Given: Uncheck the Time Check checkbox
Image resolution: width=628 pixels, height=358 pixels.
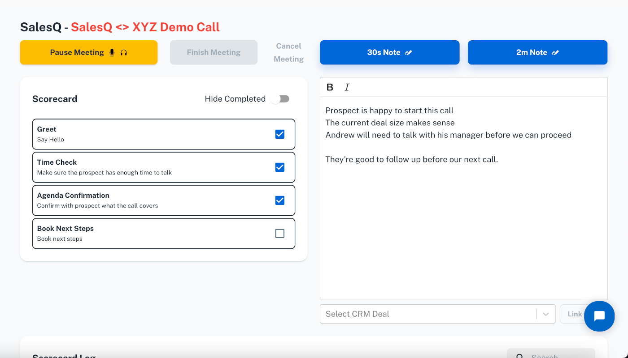Looking at the screenshot, I should click(279, 167).
